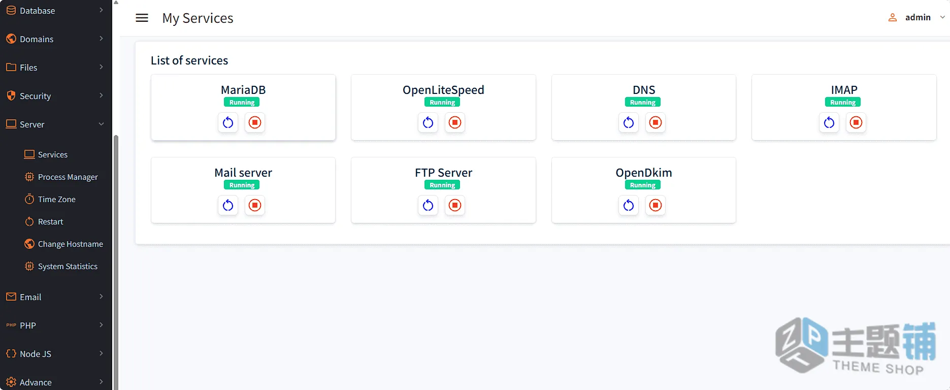Click the admin user avatar icon
Viewport: 950px width, 390px height.
[892, 18]
